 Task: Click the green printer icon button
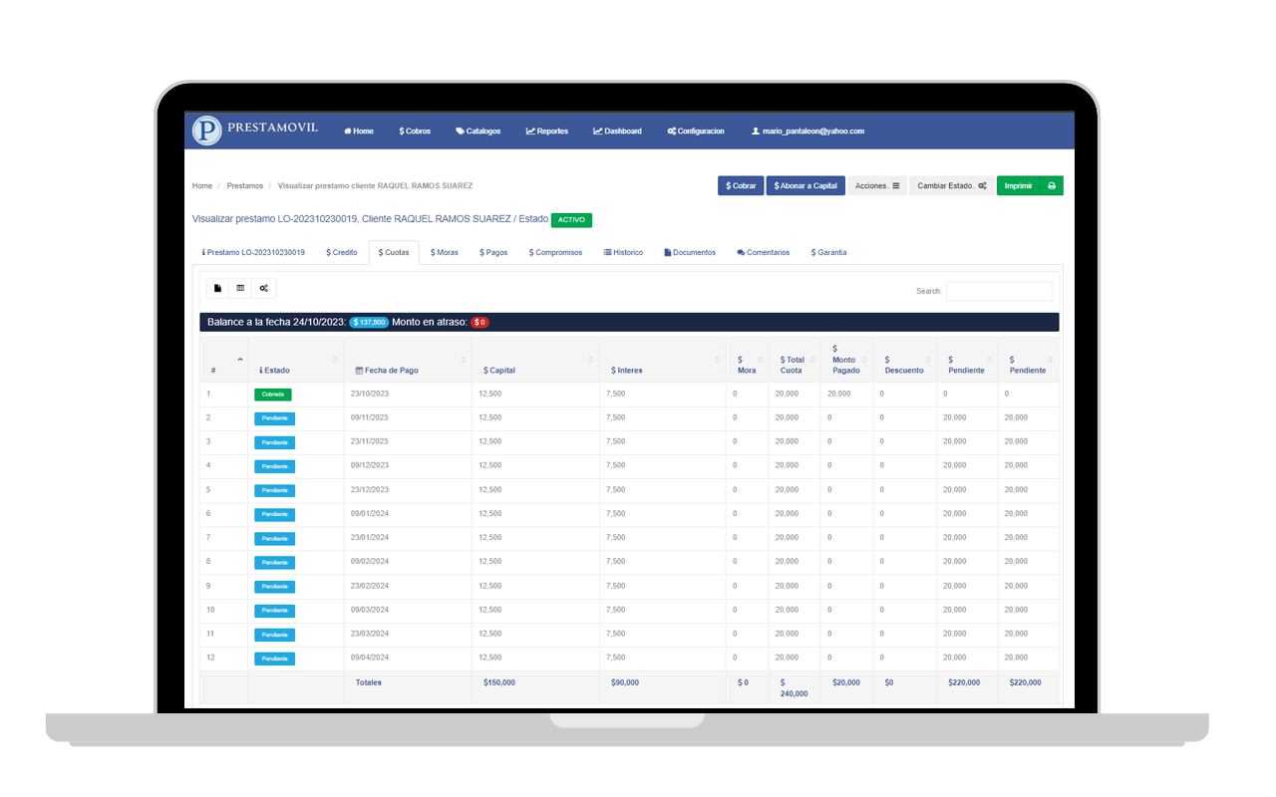1052,185
